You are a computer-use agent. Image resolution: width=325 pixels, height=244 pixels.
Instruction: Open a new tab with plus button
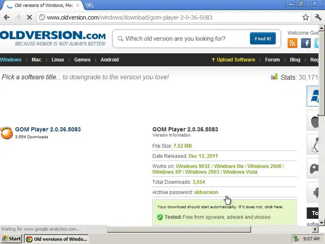tap(89, 5)
